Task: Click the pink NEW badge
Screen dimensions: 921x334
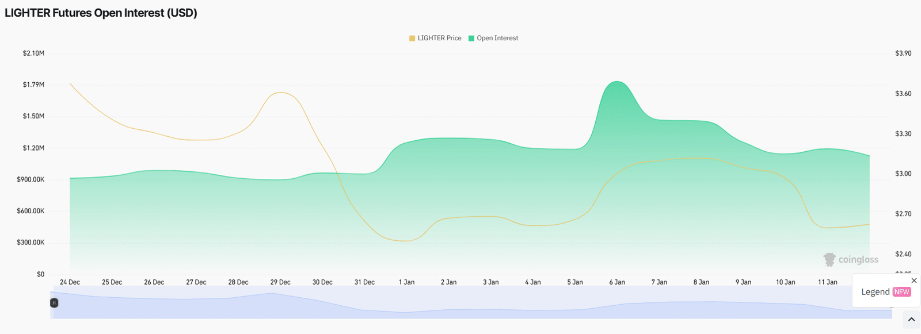Action: [x=901, y=292]
